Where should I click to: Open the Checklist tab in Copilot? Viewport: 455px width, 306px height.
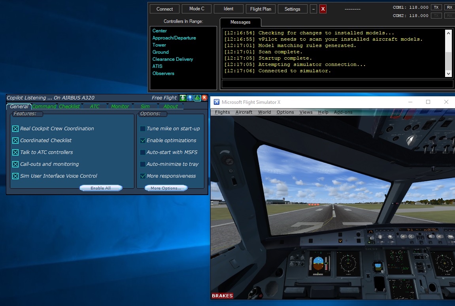coord(69,106)
